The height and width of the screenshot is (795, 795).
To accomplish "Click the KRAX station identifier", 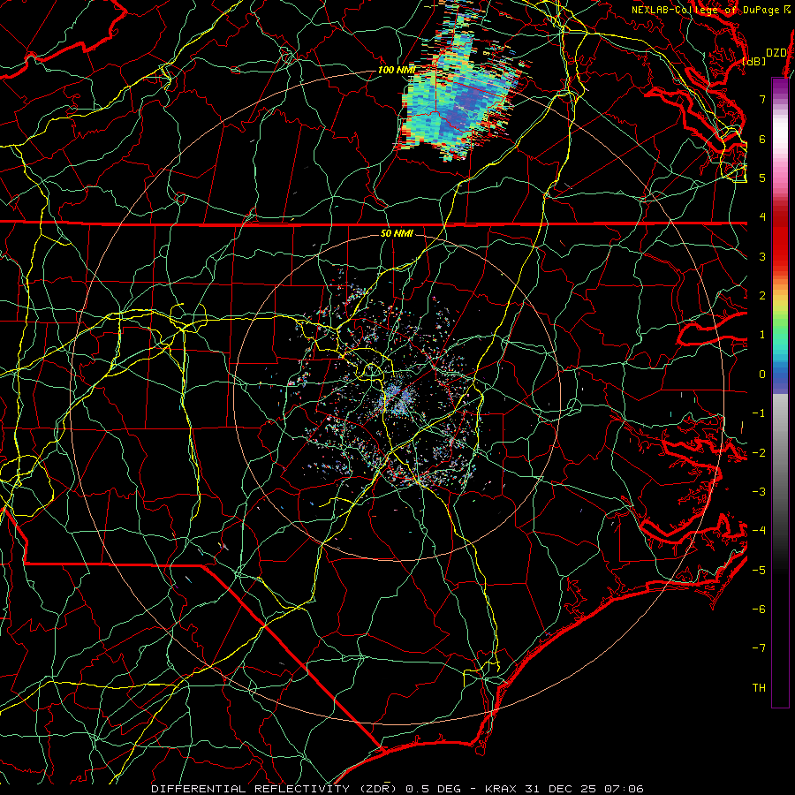I will (x=499, y=789).
